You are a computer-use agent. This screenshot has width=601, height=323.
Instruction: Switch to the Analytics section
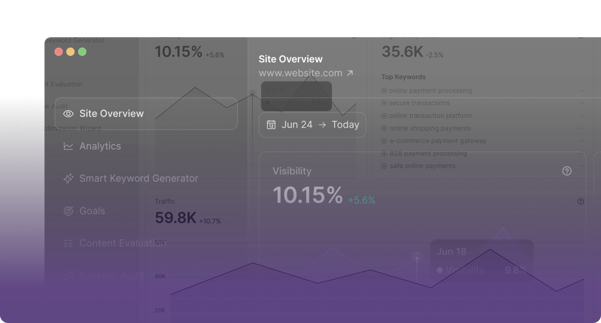pyautogui.click(x=100, y=146)
